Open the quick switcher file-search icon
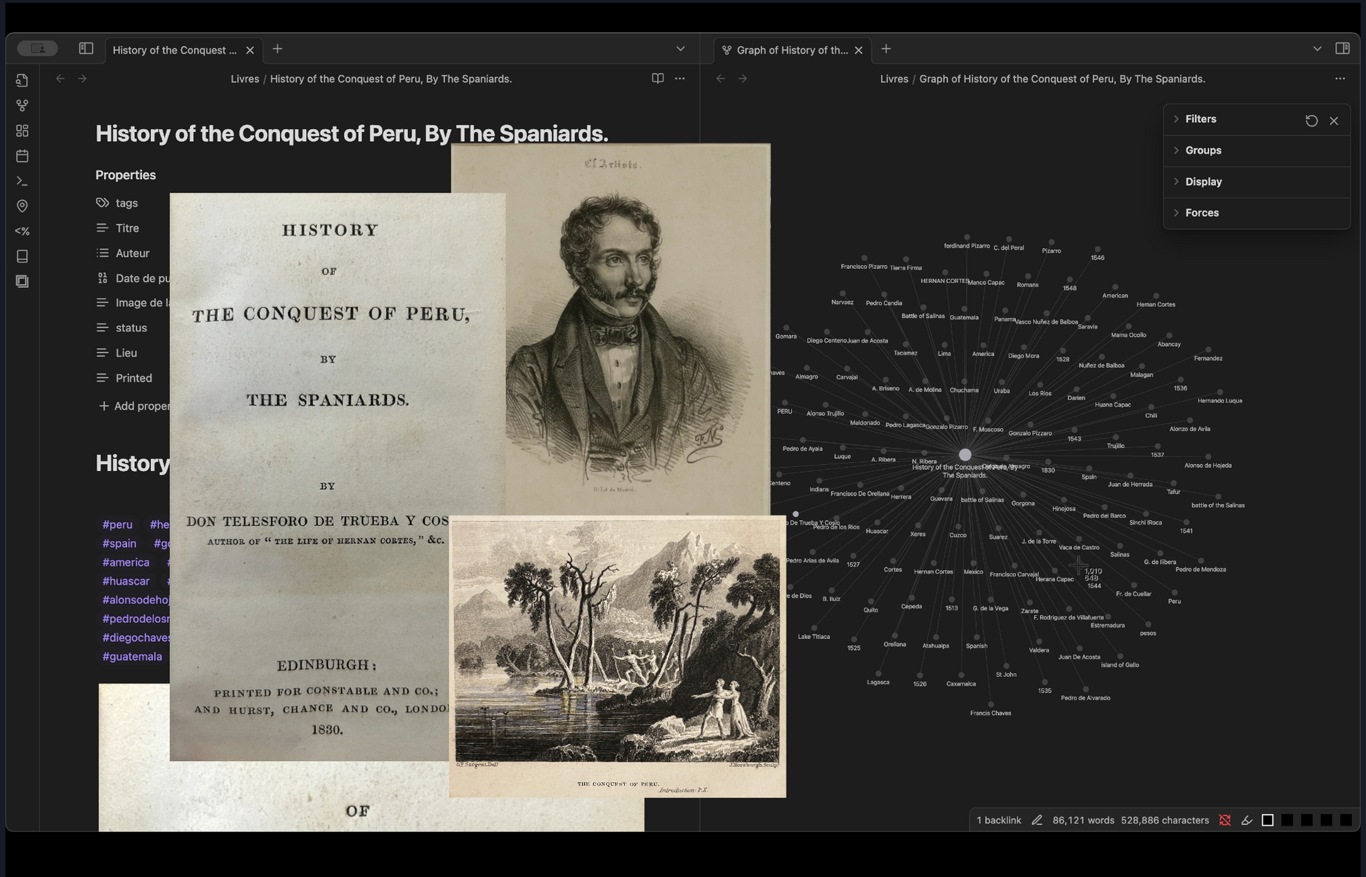This screenshot has width=1366, height=877. [22, 81]
